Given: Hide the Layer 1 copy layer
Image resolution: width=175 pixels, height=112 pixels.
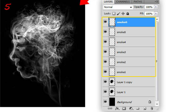Looking at the screenshot, I should [x=105, y=82].
